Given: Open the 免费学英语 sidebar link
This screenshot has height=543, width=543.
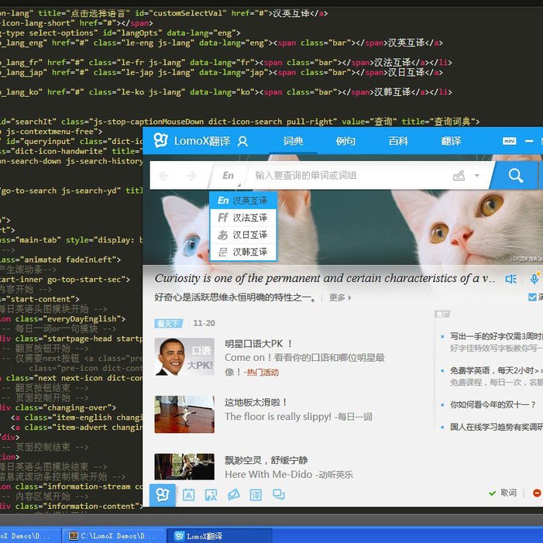Looking at the screenshot, I should click(x=496, y=370).
